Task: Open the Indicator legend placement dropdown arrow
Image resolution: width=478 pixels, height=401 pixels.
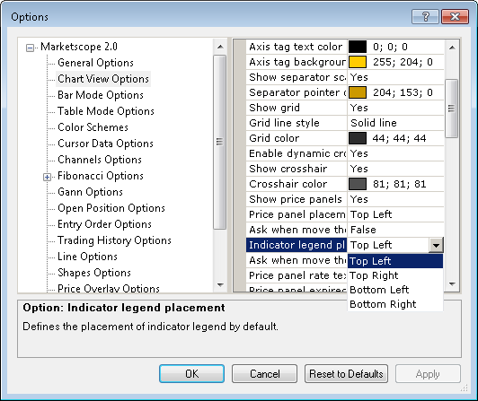Action: tap(436, 245)
